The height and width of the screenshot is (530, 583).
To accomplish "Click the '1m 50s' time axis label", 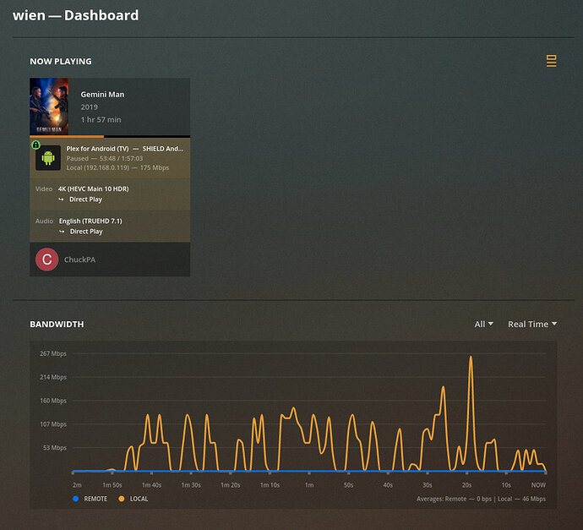I will click(x=112, y=485).
